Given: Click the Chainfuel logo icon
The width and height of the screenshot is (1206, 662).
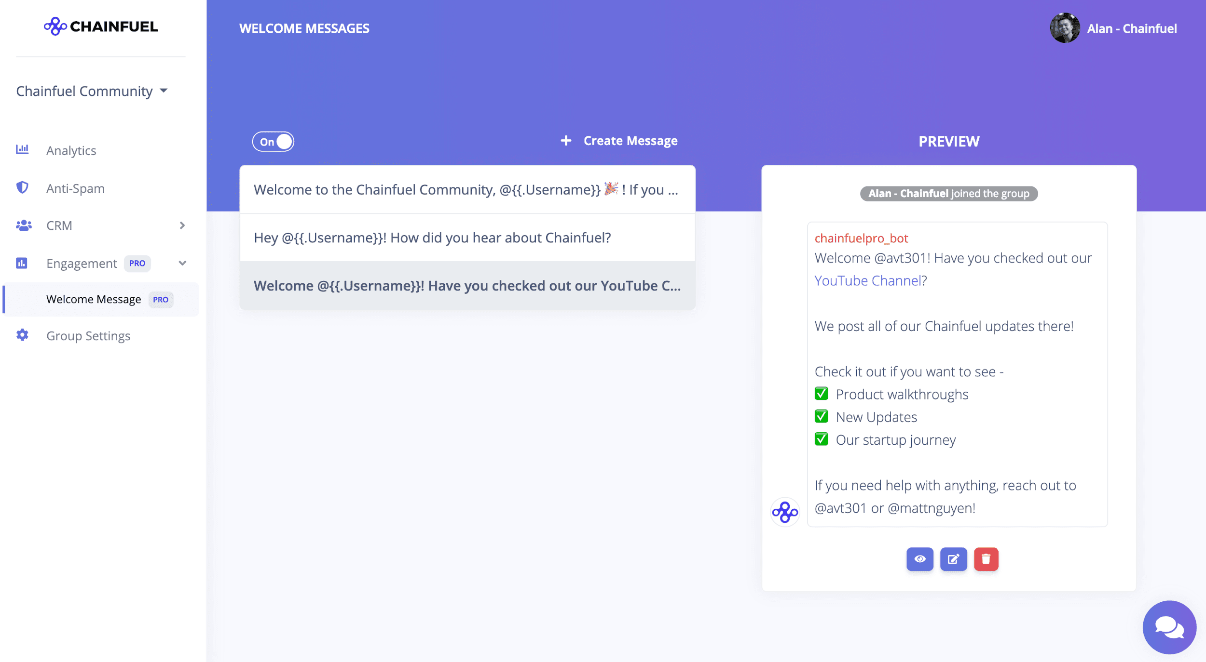Looking at the screenshot, I should pos(55,26).
